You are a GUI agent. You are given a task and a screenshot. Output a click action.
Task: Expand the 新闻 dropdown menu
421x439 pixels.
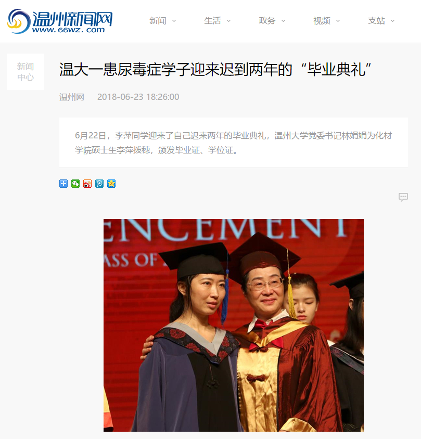coord(163,21)
